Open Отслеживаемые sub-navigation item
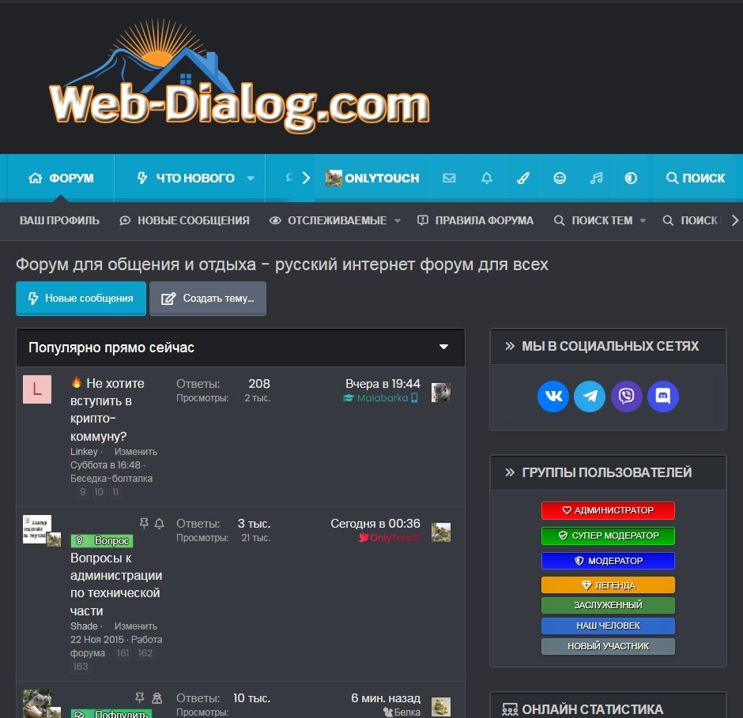 pyautogui.click(x=328, y=220)
